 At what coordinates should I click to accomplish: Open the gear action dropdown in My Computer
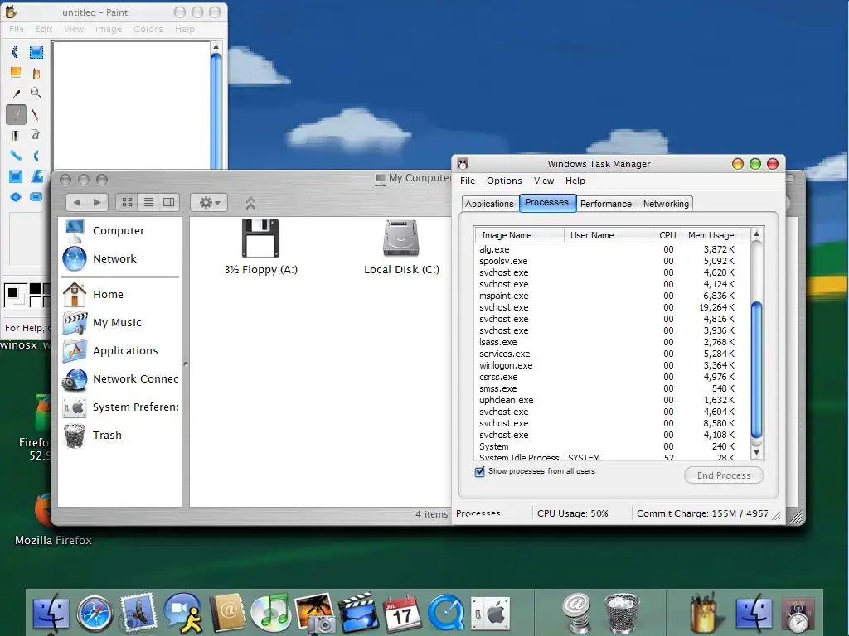[209, 202]
